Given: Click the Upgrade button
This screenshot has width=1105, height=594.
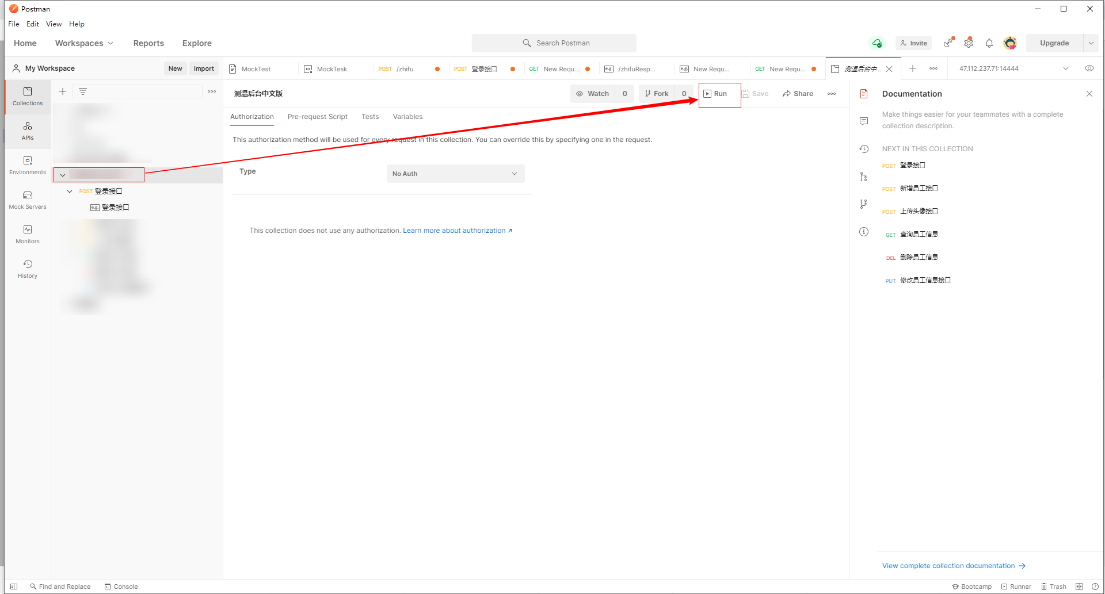Looking at the screenshot, I should (x=1054, y=43).
